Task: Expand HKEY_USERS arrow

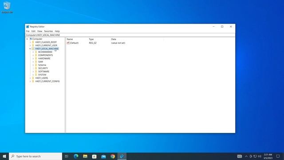Action: point(30,78)
